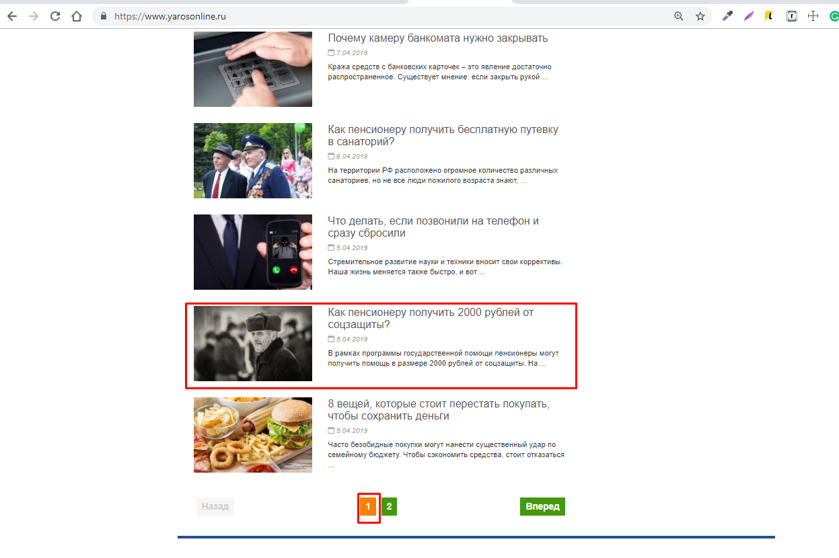Image resolution: width=839 pixels, height=558 pixels.
Task: Click excerpt starting 'Кража средств с банковских'
Action: point(440,72)
